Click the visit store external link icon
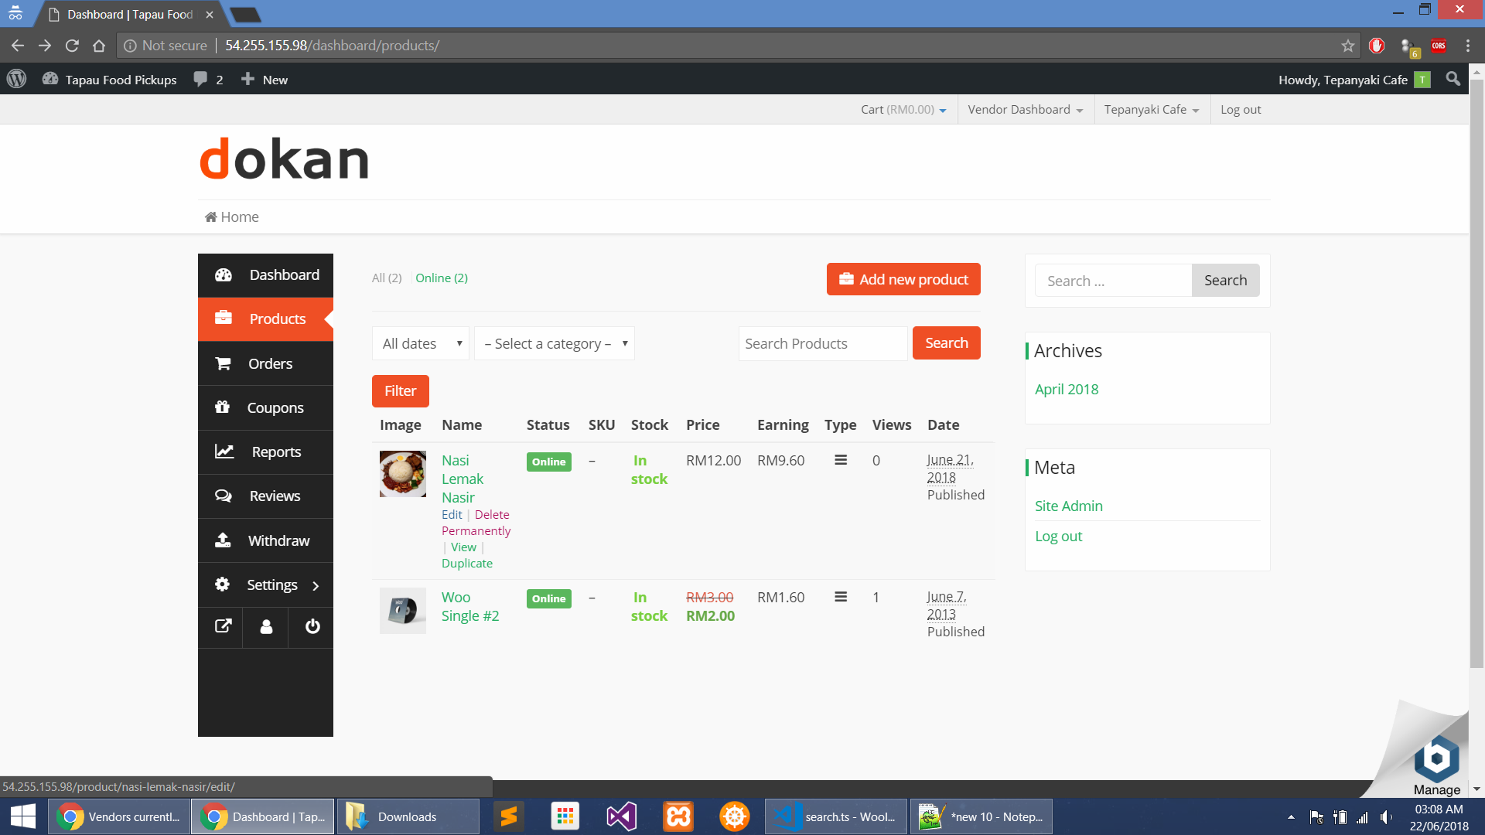This screenshot has width=1485, height=835. (222, 627)
